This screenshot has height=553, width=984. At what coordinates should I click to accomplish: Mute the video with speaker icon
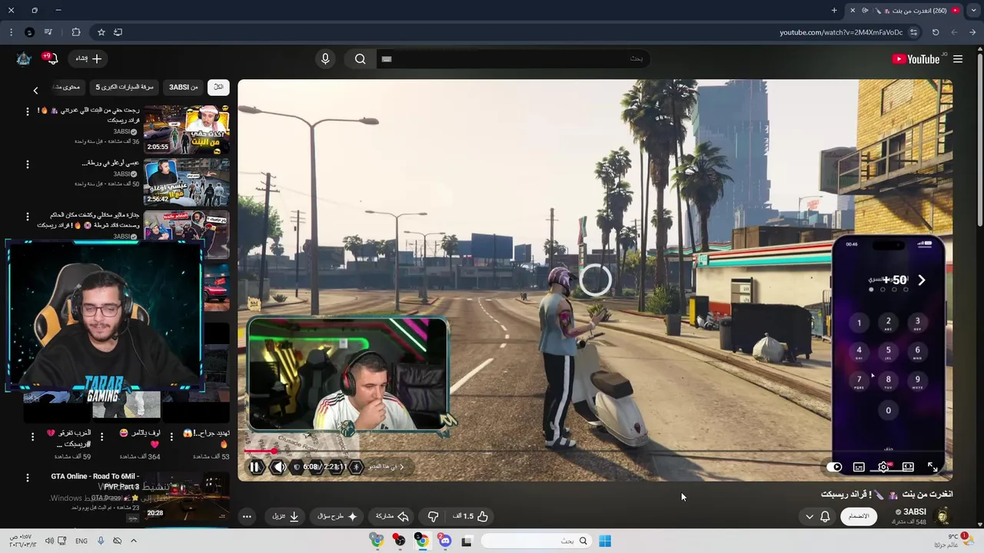coord(278,467)
